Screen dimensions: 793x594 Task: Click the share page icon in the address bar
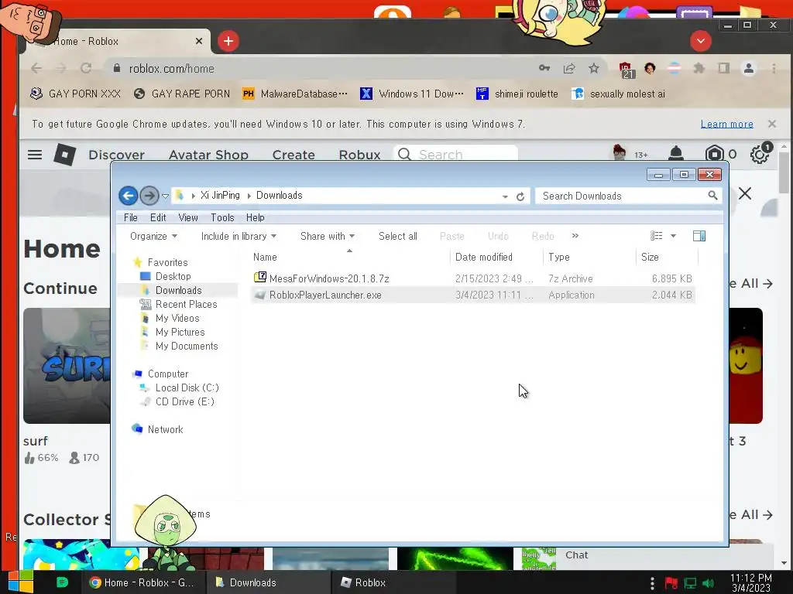tap(569, 68)
